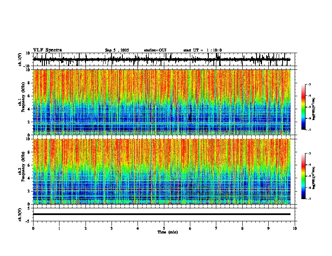Click the "8" kHz tick on ch.1 spectrogram
332x256 pixels.
pos(29,83)
